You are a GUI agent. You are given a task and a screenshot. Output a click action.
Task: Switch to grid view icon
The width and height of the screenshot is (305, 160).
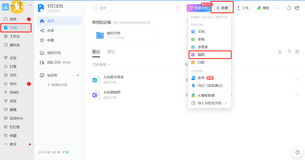pyautogui.click(x=297, y=52)
